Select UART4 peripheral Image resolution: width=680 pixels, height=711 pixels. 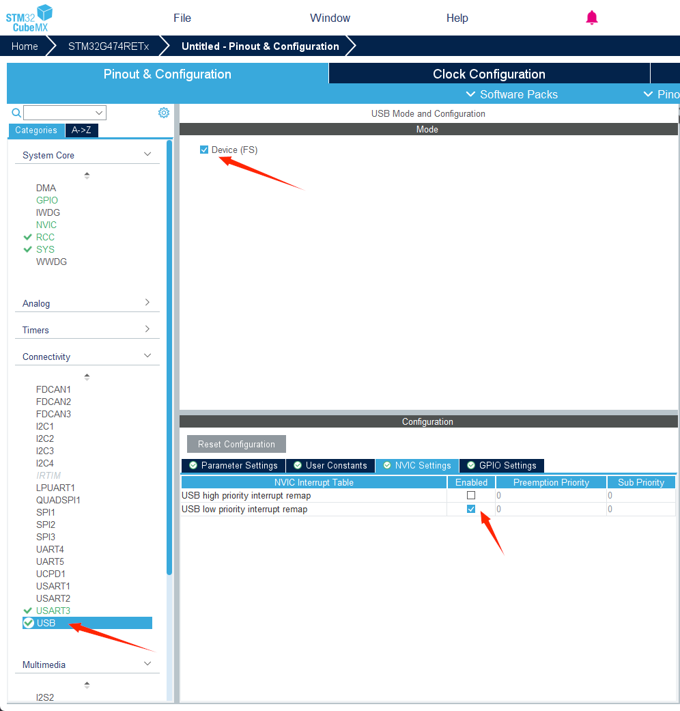[50, 548]
